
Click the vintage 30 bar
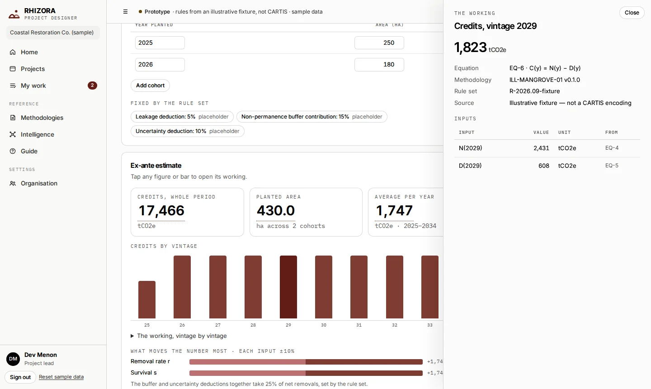click(x=324, y=287)
